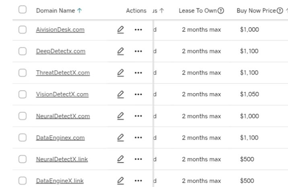This screenshot has height=187, width=288.
Task: Tick the select-all checkbox in the header
Action: (x=23, y=10)
